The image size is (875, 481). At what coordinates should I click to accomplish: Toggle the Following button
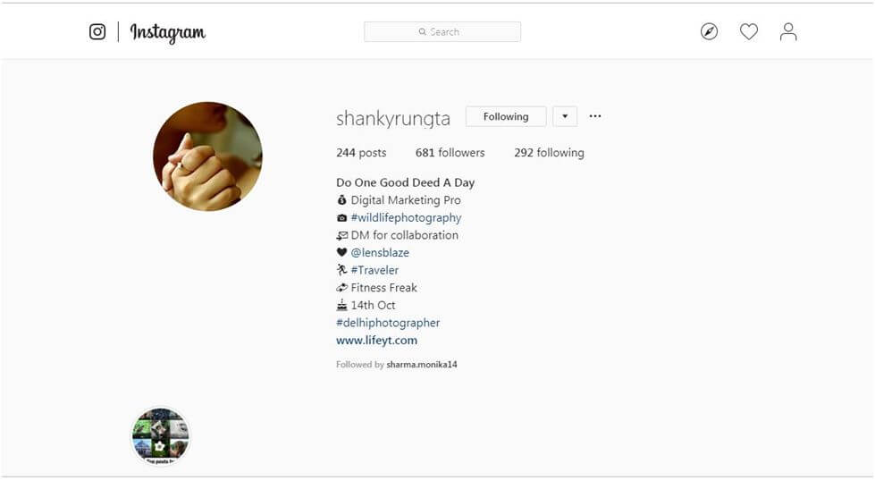[506, 116]
